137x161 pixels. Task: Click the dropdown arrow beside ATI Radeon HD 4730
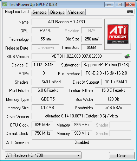(78, 155)
